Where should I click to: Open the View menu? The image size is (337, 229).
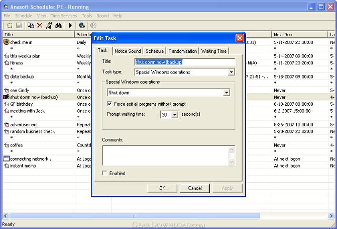click(42, 16)
